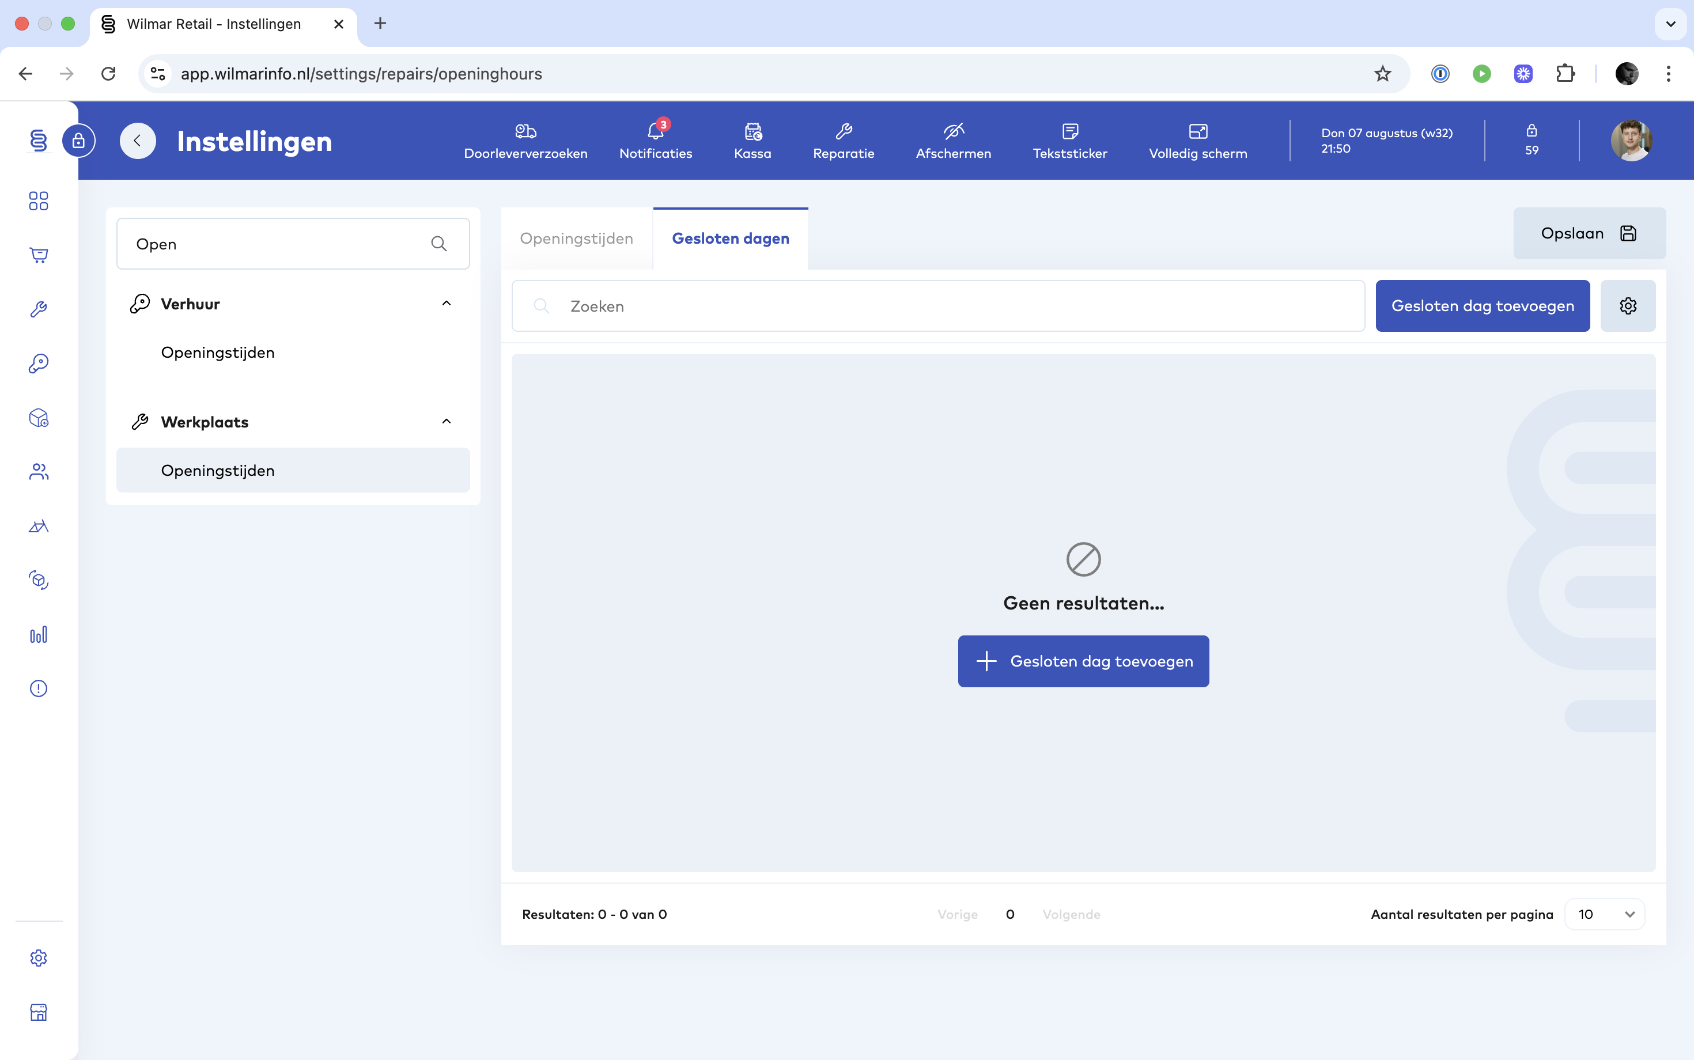
Task: Open customers icon in left sidebar
Action: [39, 472]
